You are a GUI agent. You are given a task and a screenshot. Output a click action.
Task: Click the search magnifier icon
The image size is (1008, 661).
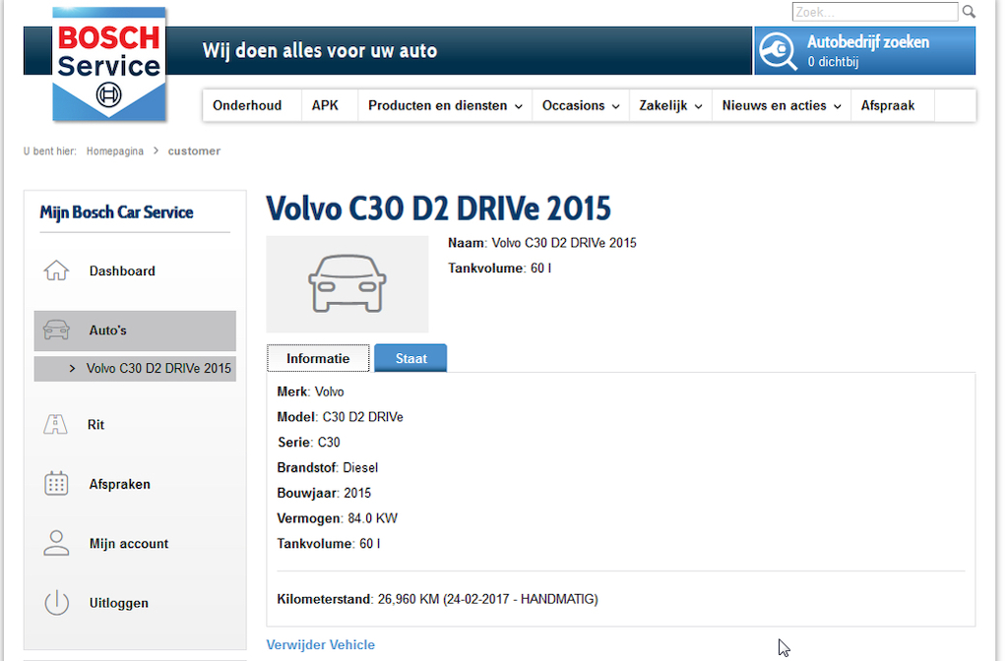[x=969, y=12]
